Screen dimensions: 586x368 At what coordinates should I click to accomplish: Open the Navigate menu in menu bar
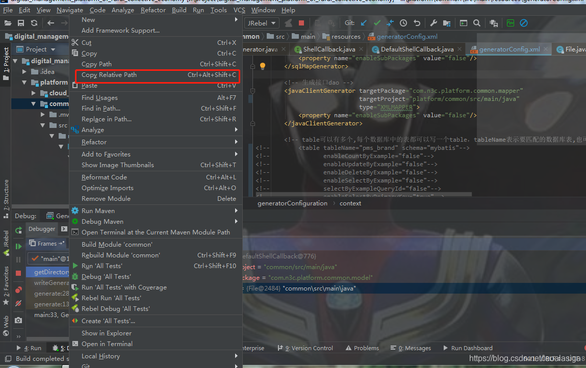(70, 10)
